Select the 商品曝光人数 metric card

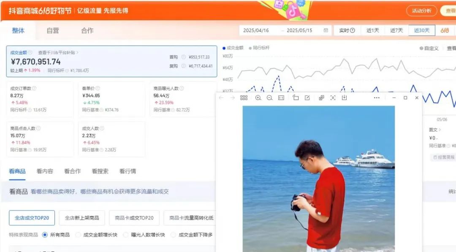[183, 99]
